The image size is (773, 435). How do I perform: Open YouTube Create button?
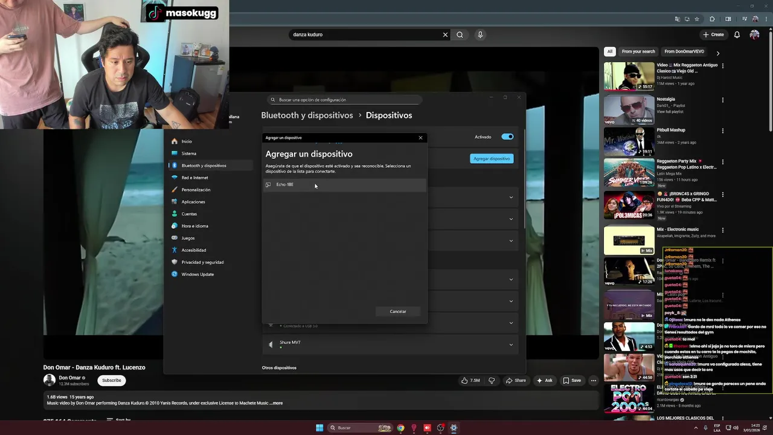click(x=713, y=34)
